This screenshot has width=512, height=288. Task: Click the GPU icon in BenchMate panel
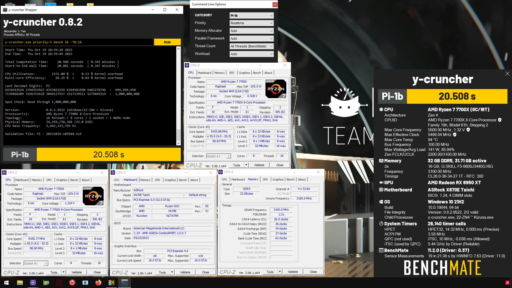[x=381, y=183]
